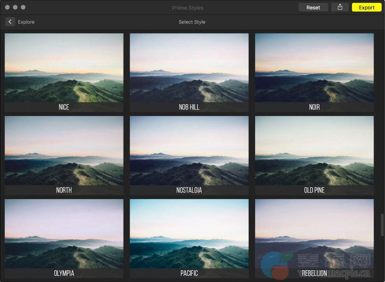Choose the Olympia style thumbnail

pos(64,234)
